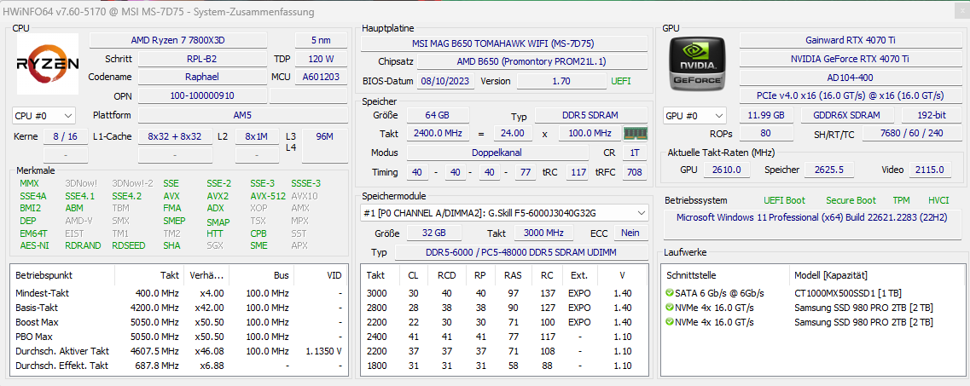Viewport: 970px width, 386px height.
Task: Click the Video clock 2115.0 value
Action: coord(931,170)
